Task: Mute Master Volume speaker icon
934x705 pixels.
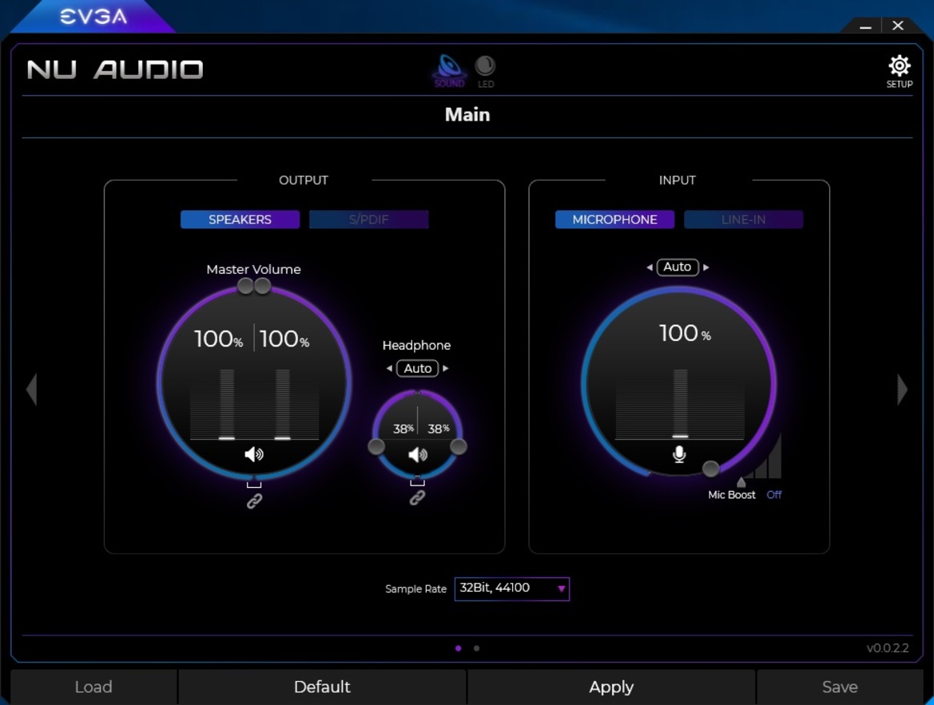Action: coord(254,454)
